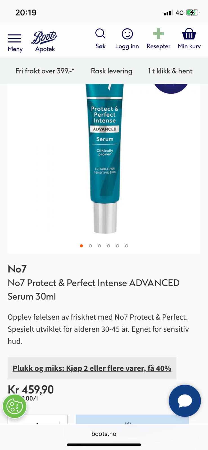208x450 pixels.
Task: Tap Rask levering banner item
Action: (111, 71)
